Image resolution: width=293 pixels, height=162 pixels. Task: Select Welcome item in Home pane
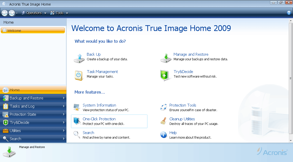33,31
